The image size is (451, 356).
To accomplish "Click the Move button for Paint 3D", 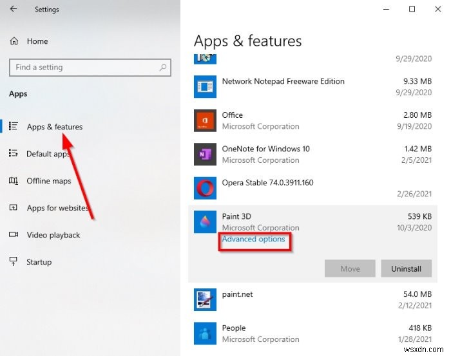I will 350,268.
